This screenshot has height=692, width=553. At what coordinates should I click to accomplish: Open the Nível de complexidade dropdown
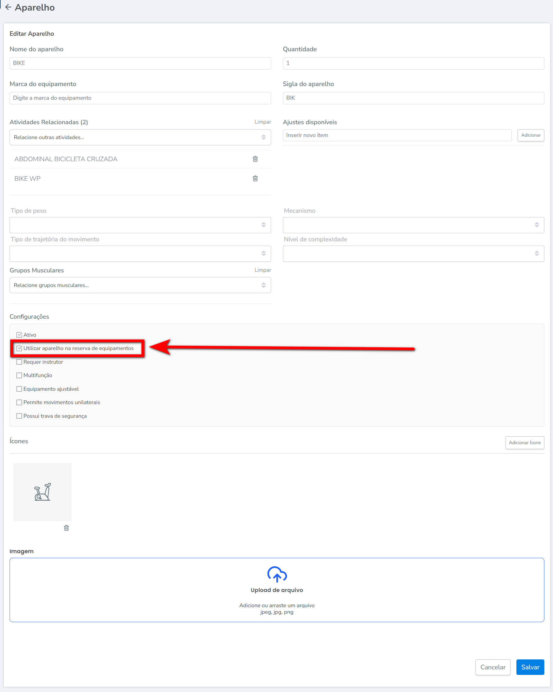(x=413, y=253)
